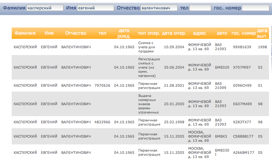Click address in the Х707РК97 row
This screenshot has width=272, height=161.
[199, 67]
